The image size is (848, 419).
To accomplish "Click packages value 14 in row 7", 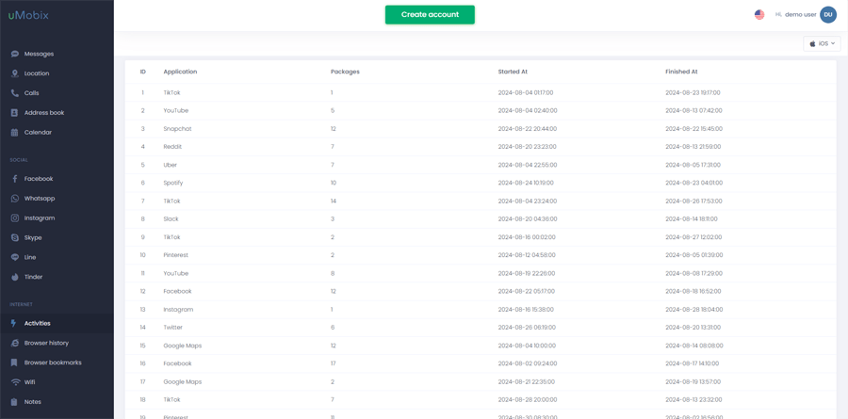I will click(334, 201).
